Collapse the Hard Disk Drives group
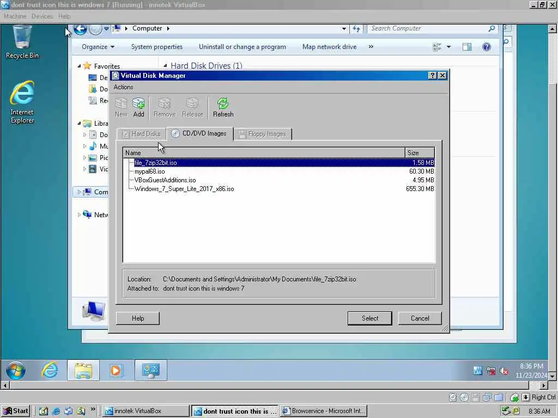This screenshot has width=558, height=418. pos(165,66)
